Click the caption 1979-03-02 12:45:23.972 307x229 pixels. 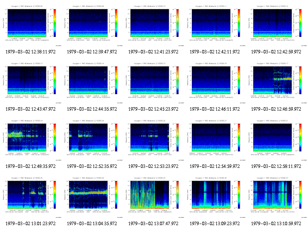tap(153, 109)
